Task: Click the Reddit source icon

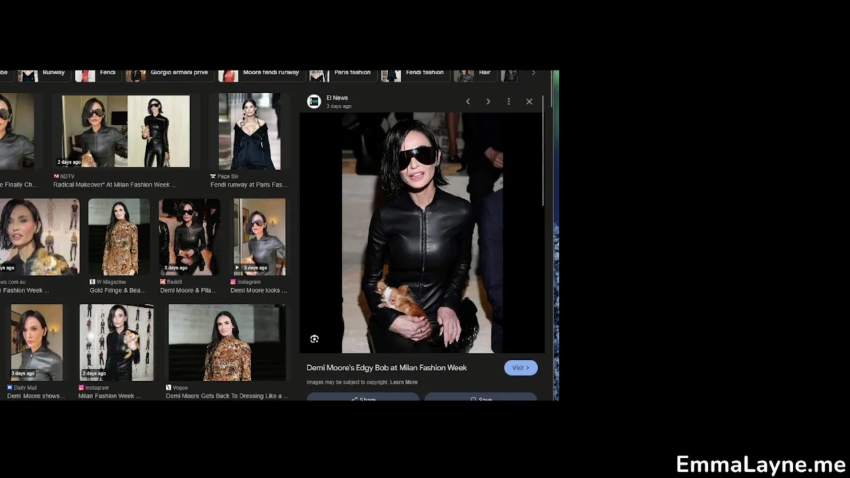Action: pos(163,282)
